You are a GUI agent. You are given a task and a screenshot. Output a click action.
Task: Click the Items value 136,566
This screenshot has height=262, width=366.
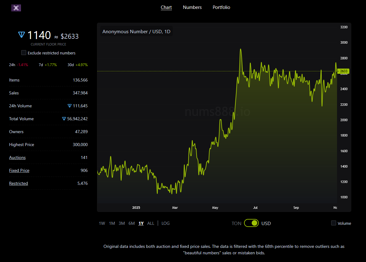[80, 80]
